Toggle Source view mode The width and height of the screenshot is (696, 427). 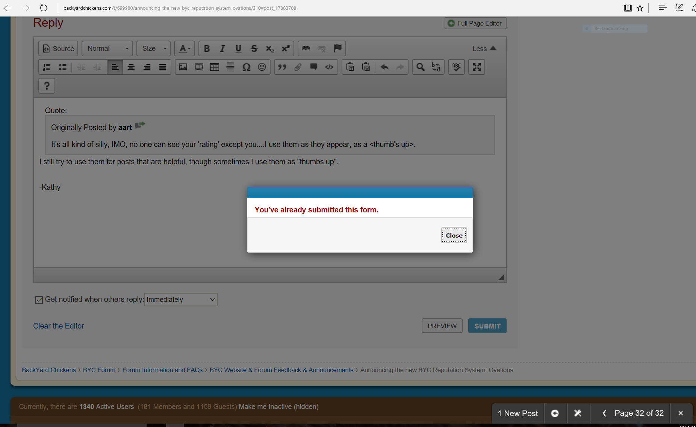point(58,48)
